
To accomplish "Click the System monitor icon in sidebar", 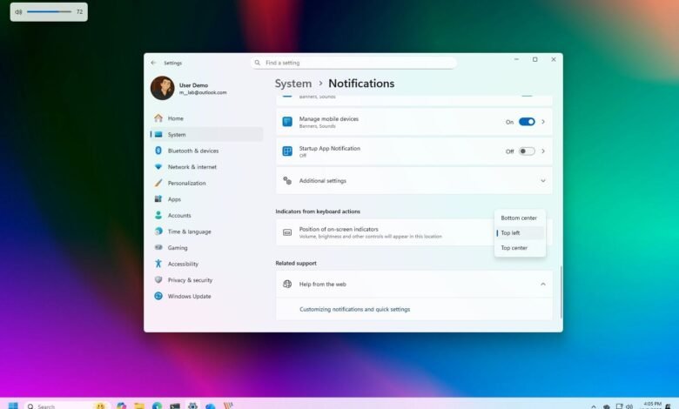I will click(158, 135).
